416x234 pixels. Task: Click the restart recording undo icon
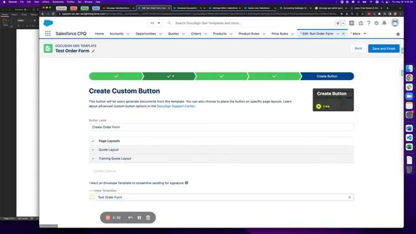pyautogui.click(x=130, y=218)
